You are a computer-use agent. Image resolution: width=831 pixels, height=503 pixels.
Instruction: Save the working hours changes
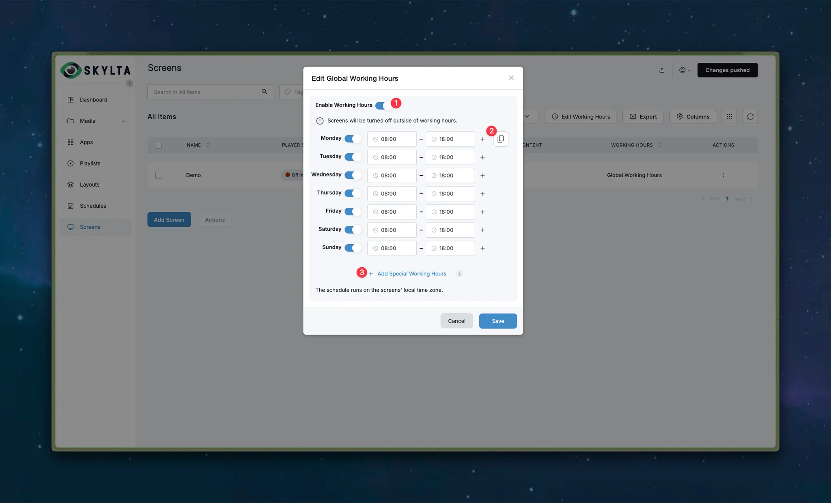498,321
